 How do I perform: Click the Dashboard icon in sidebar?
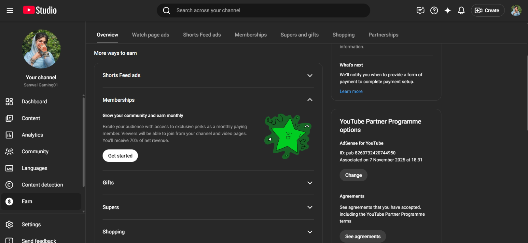9,102
